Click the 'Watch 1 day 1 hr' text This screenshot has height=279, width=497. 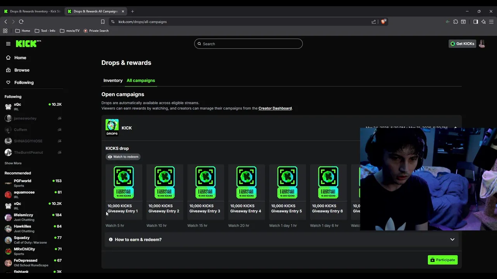[x=283, y=226]
